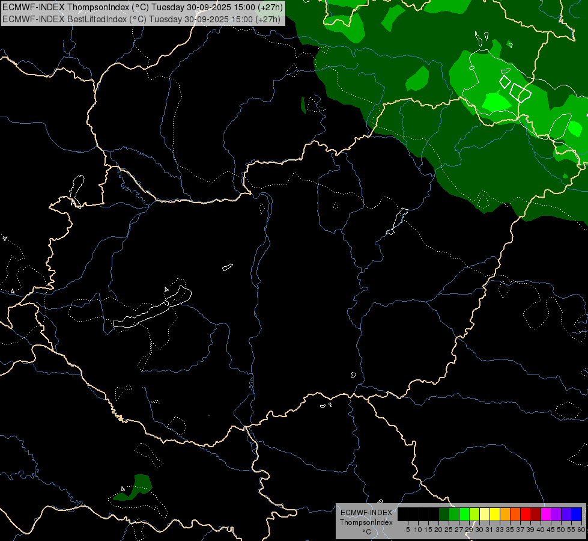Screen dimensions: 588x541
Task: Select the orange 33-35 legend swatch
Action: pyautogui.click(x=505, y=514)
